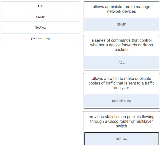Click 'provides statistics on packets flowing' description
The image size is (161, 146).
[x=121, y=121]
